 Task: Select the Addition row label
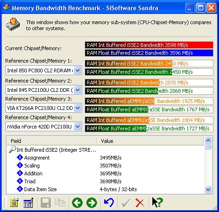33,173
